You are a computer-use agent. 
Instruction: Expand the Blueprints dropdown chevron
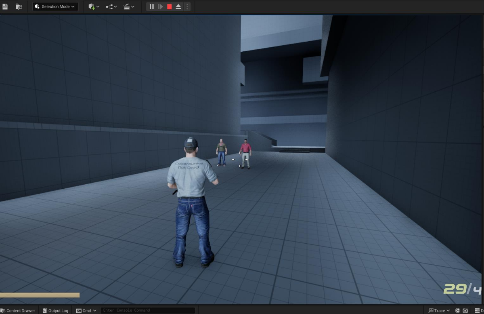coord(115,6)
